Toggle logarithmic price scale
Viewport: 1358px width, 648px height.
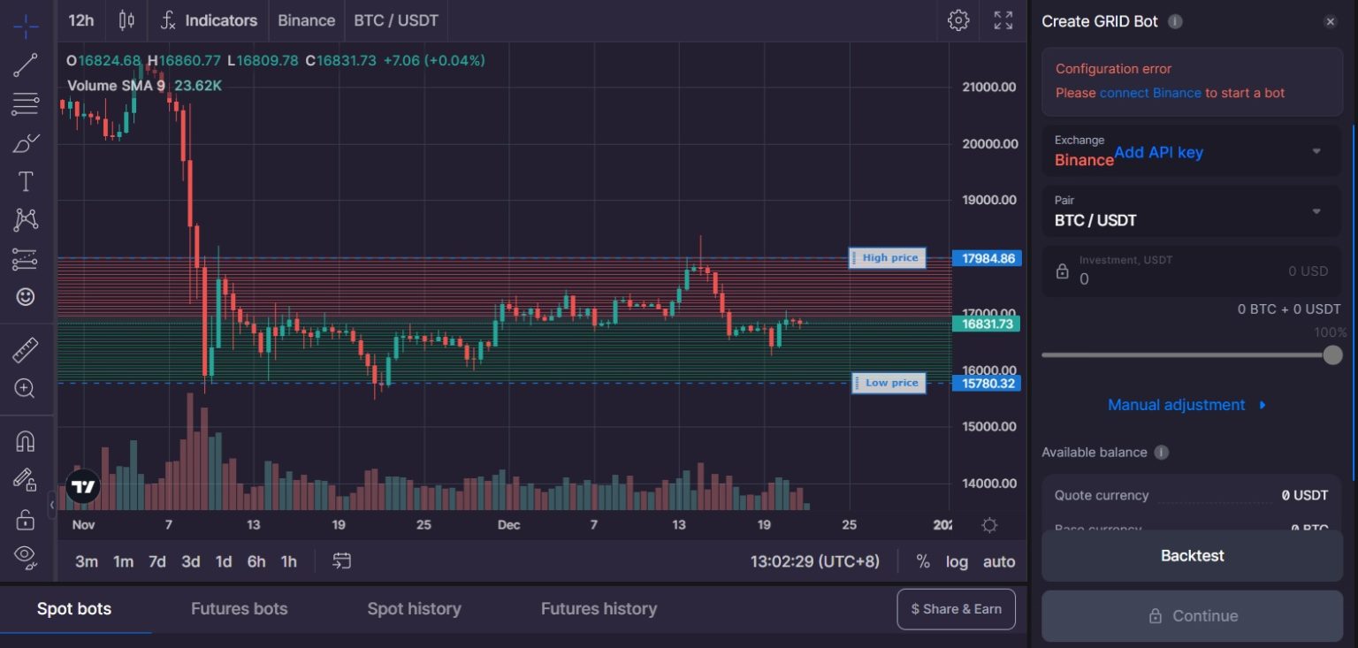click(x=957, y=561)
